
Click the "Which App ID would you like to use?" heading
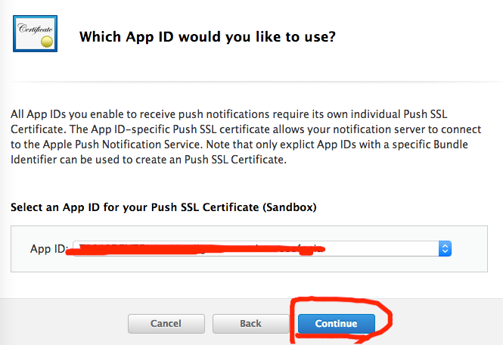(208, 36)
